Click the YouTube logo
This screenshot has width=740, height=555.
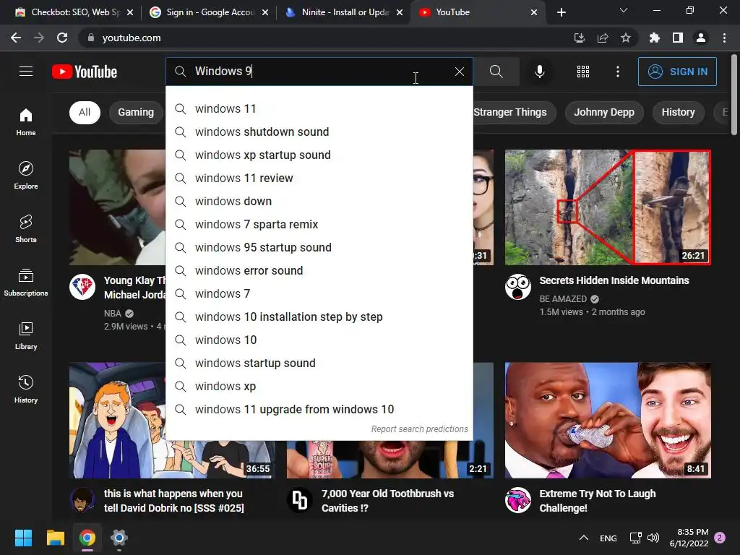point(85,72)
